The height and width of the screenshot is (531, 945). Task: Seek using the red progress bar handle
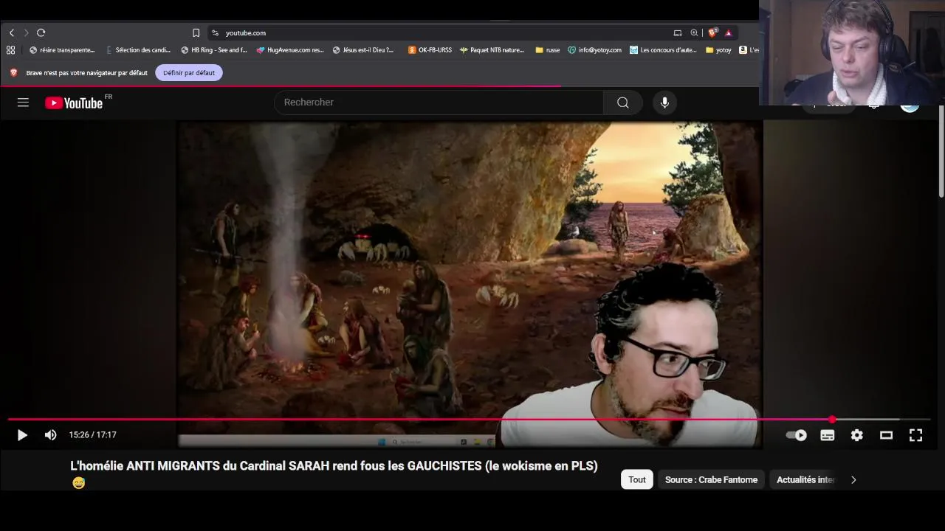click(x=832, y=420)
